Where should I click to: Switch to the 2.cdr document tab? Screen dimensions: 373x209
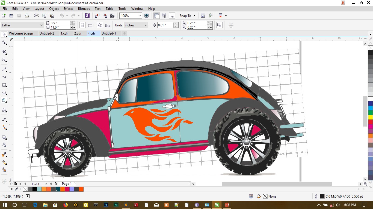(78, 33)
